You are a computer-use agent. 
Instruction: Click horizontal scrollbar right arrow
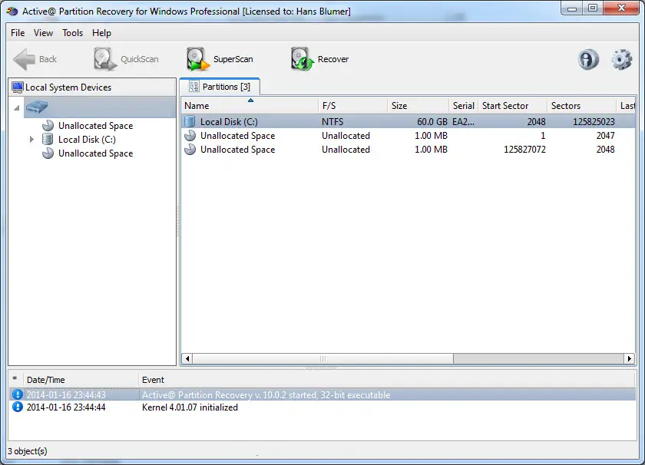tap(630, 358)
